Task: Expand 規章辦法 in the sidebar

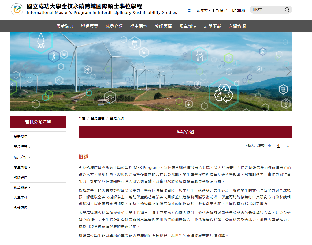Action: coord(22,188)
